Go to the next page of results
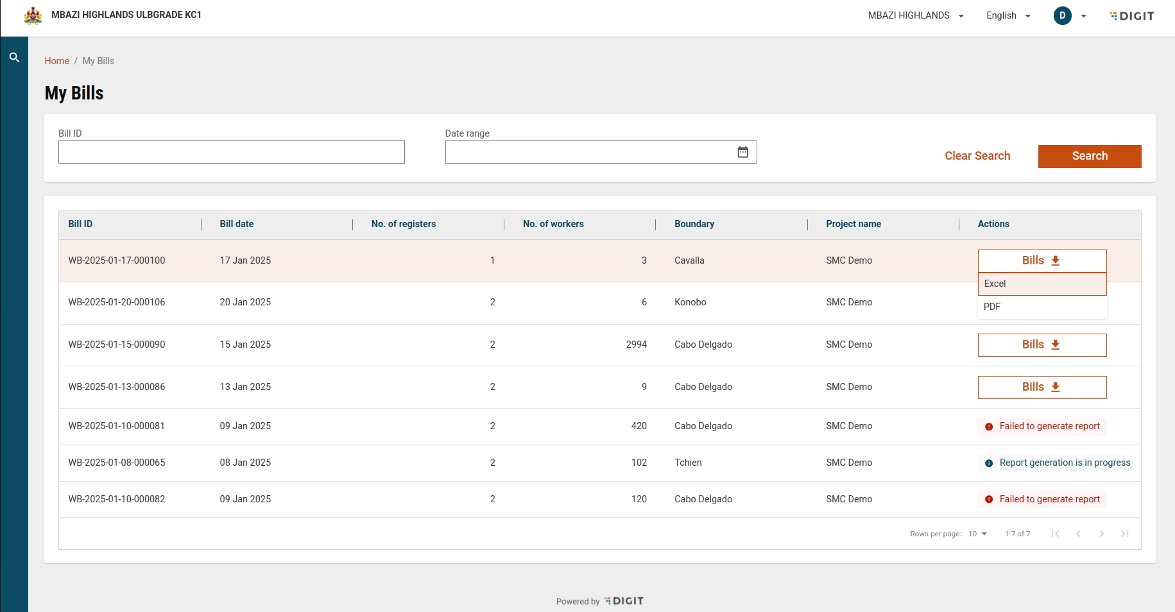Image resolution: width=1175 pixels, height=612 pixels. point(1101,534)
